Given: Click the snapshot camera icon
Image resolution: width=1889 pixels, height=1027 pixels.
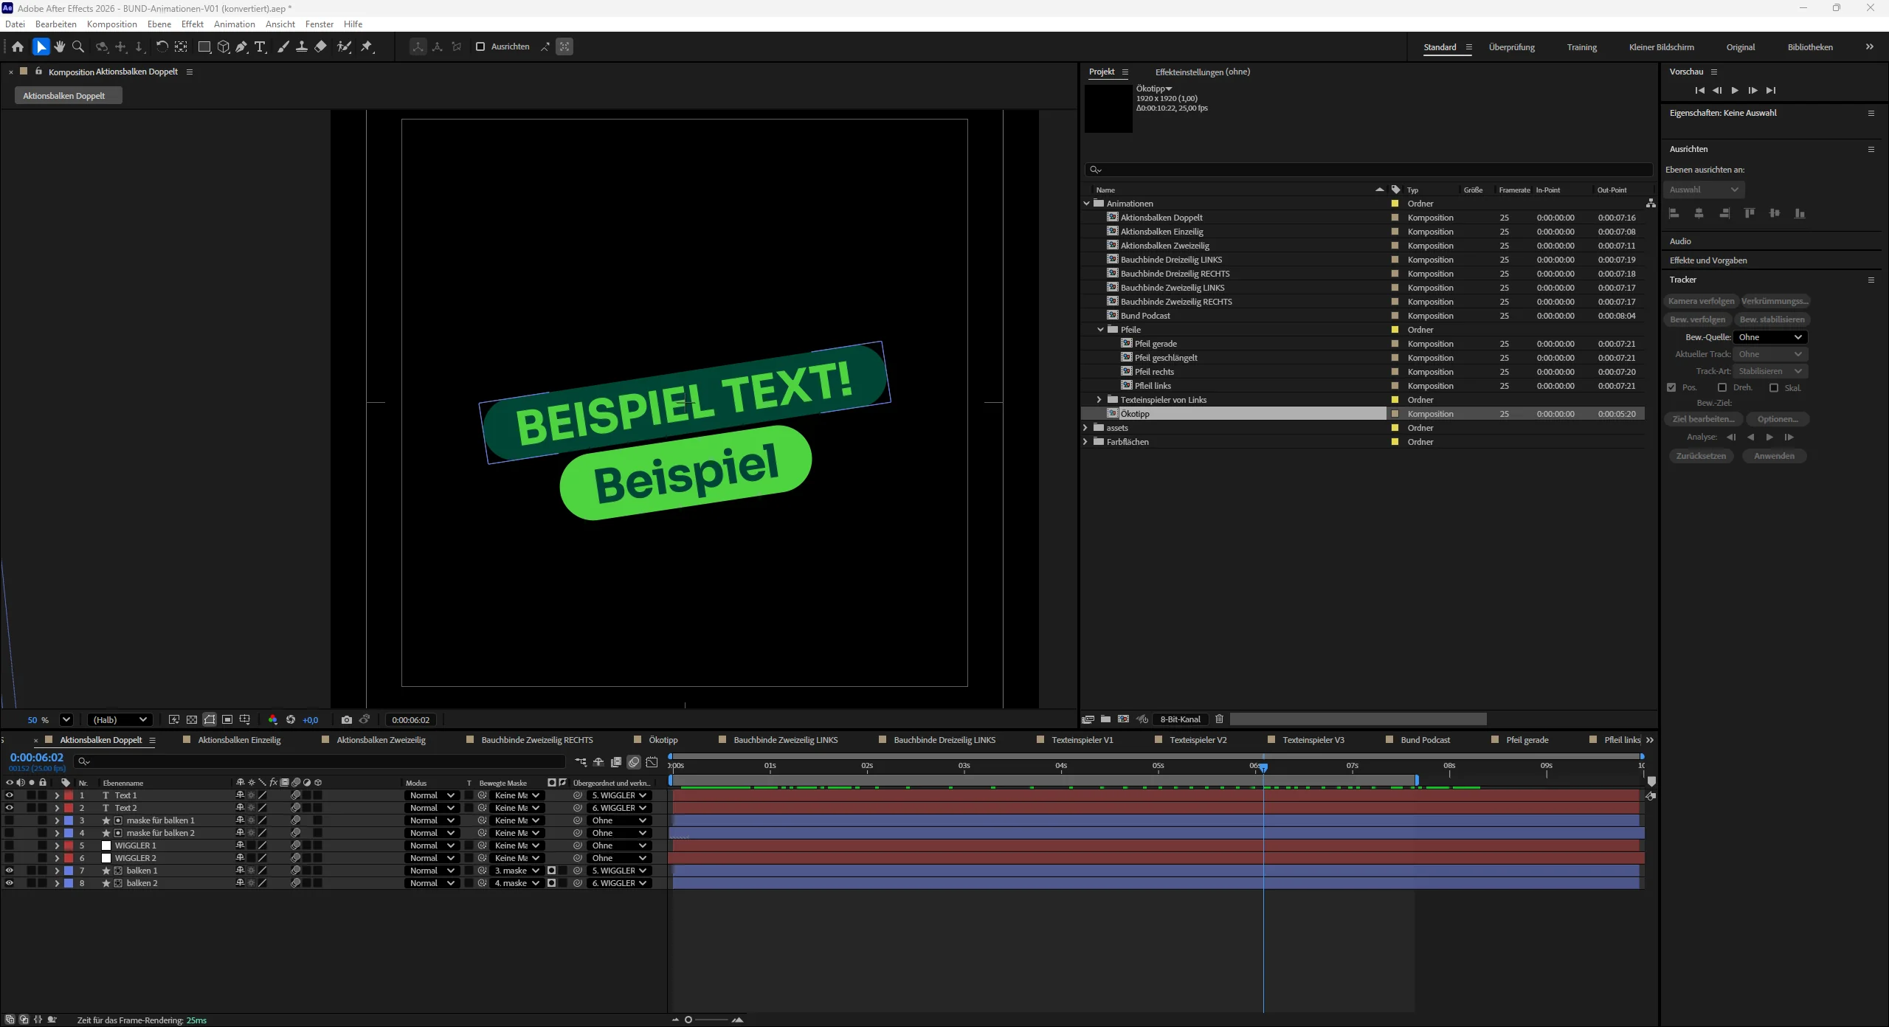Looking at the screenshot, I should pyautogui.click(x=347, y=719).
